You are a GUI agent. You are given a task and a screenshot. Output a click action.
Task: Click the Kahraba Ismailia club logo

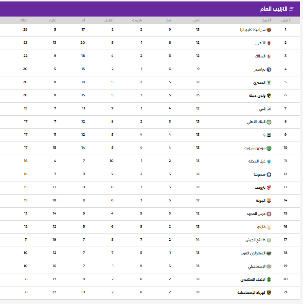(269, 293)
